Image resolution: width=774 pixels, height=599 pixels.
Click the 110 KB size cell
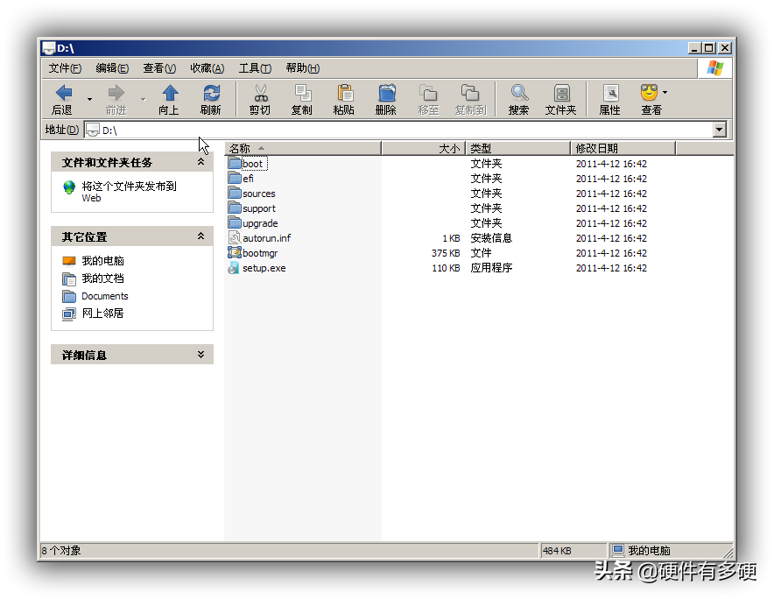click(x=447, y=268)
